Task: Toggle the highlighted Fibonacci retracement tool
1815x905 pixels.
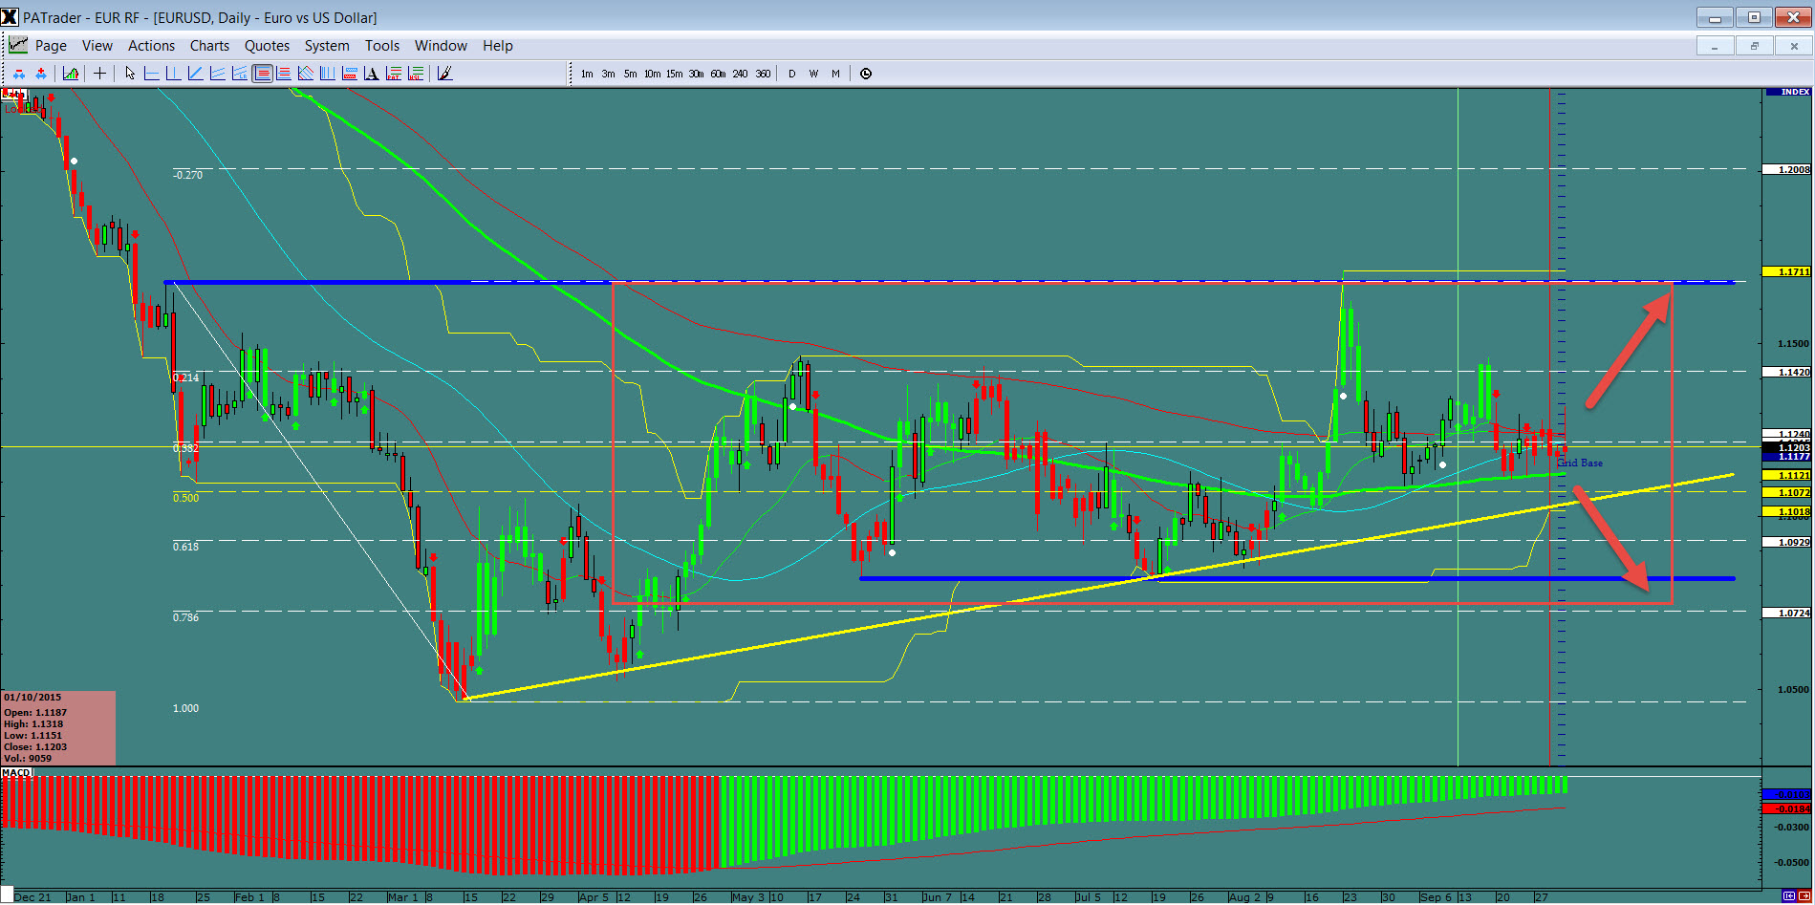Action: point(262,74)
